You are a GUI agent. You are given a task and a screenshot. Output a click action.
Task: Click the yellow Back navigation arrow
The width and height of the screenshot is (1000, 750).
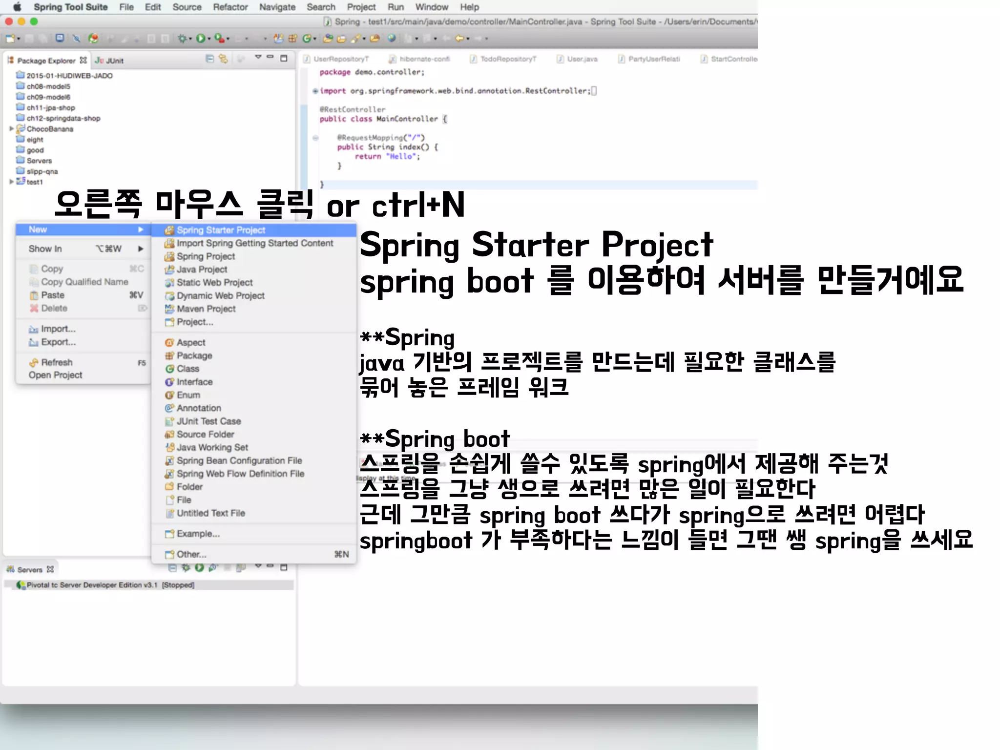[x=459, y=38]
